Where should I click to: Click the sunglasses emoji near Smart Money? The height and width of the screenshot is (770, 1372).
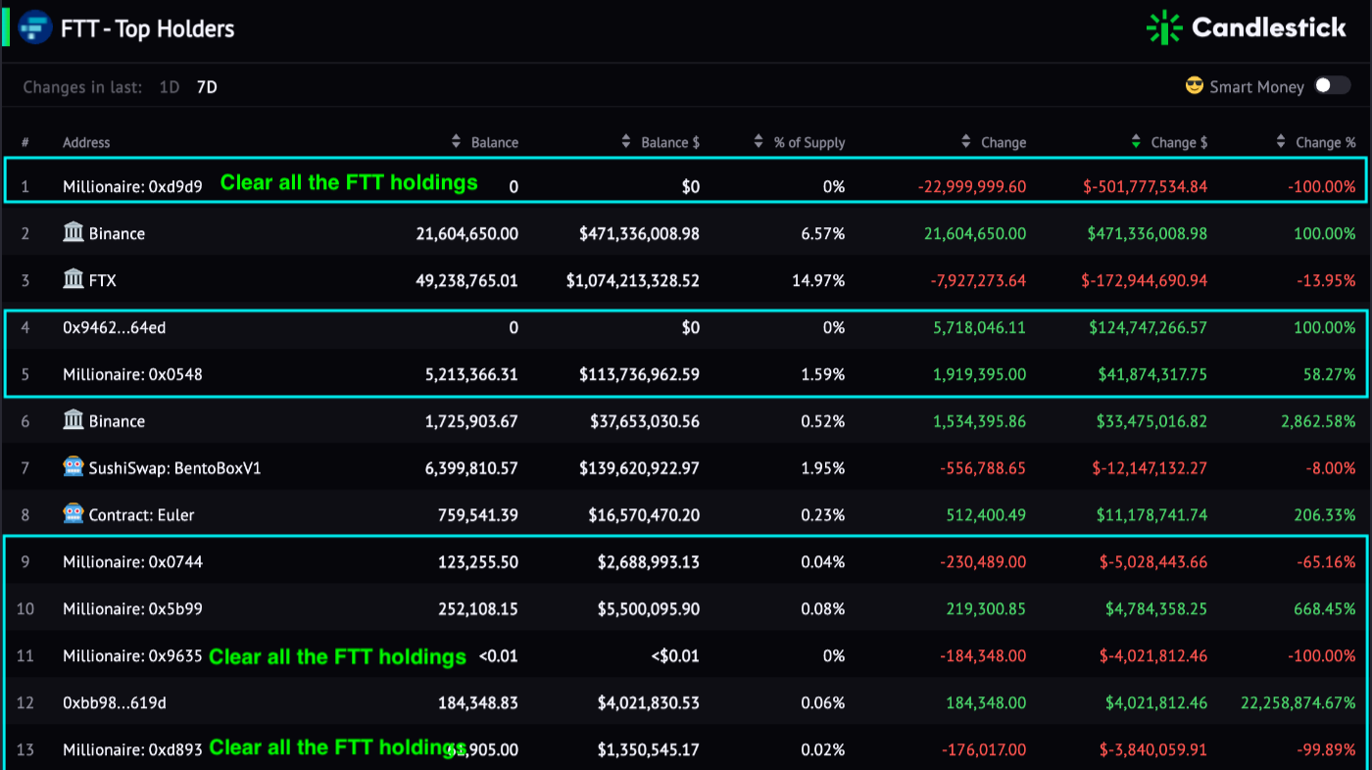pos(1194,86)
